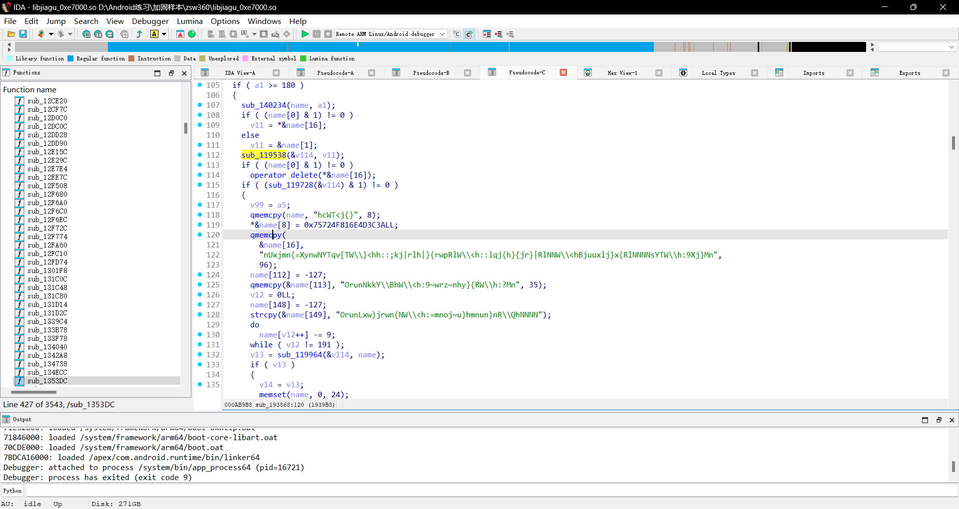Switch to the IDA View-A tab
Screen dimensions: 959x509
[x=240, y=73]
